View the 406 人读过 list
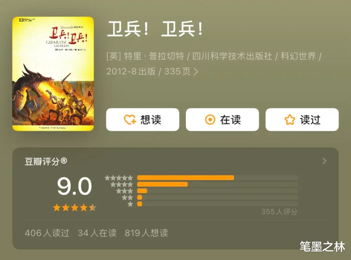This screenshot has width=351, height=260. [47, 233]
